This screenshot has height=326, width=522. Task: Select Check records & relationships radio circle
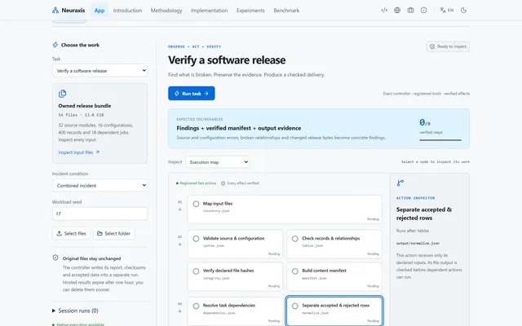295,239
